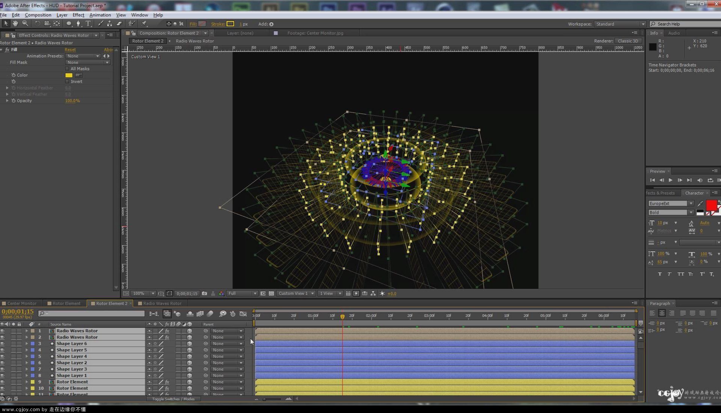721x413 pixels.
Task: Open the Fill Mask dropdown
Action: click(88, 62)
